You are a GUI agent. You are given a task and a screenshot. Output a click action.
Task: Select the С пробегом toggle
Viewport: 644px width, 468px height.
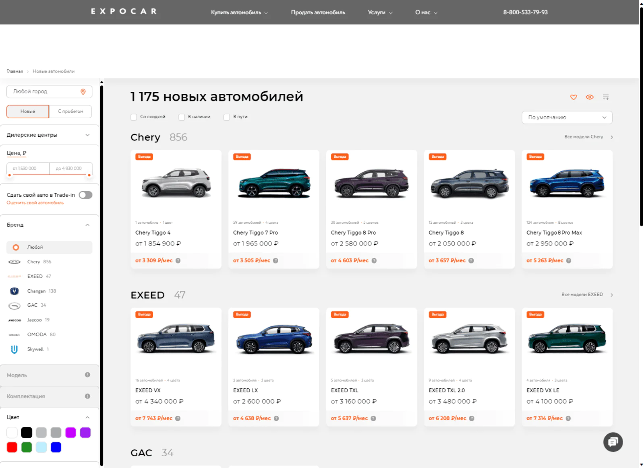click(x=70, y=111)
